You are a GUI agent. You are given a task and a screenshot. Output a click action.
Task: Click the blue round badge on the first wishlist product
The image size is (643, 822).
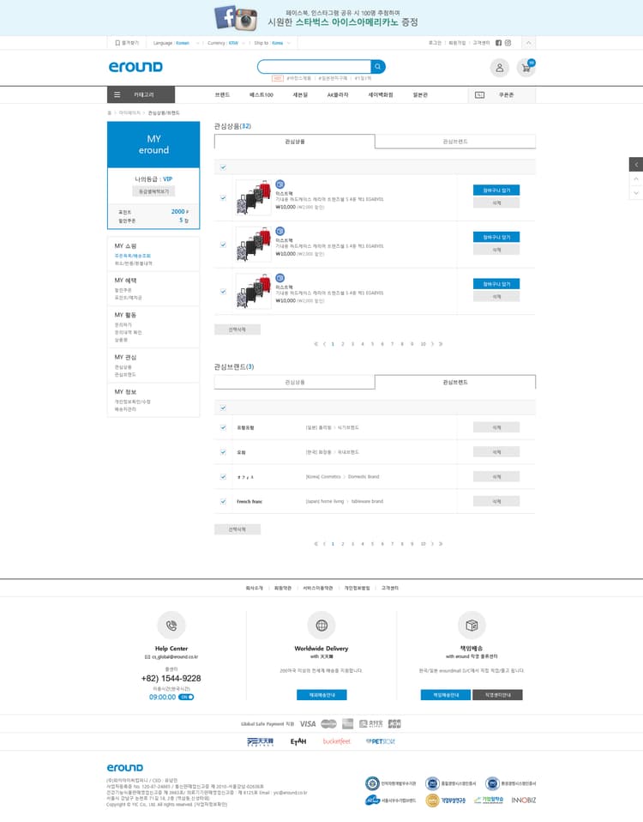click(x=280, y=184)
